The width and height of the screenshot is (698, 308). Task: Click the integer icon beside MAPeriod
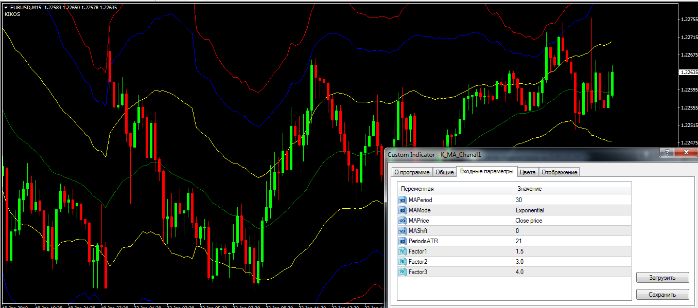[402, 200]
